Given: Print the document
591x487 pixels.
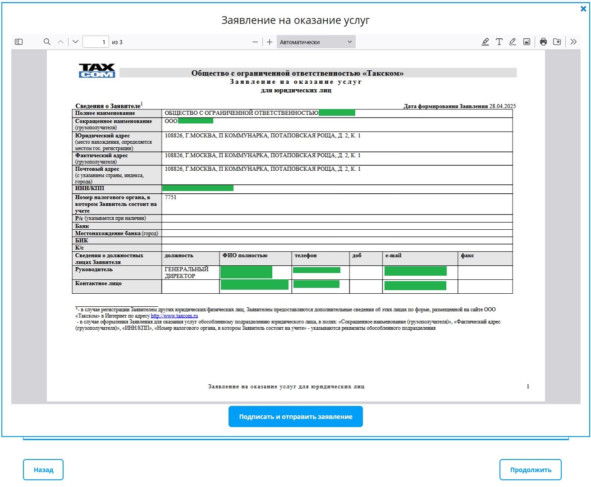Looking at the screenshot, I should [543, 42].
